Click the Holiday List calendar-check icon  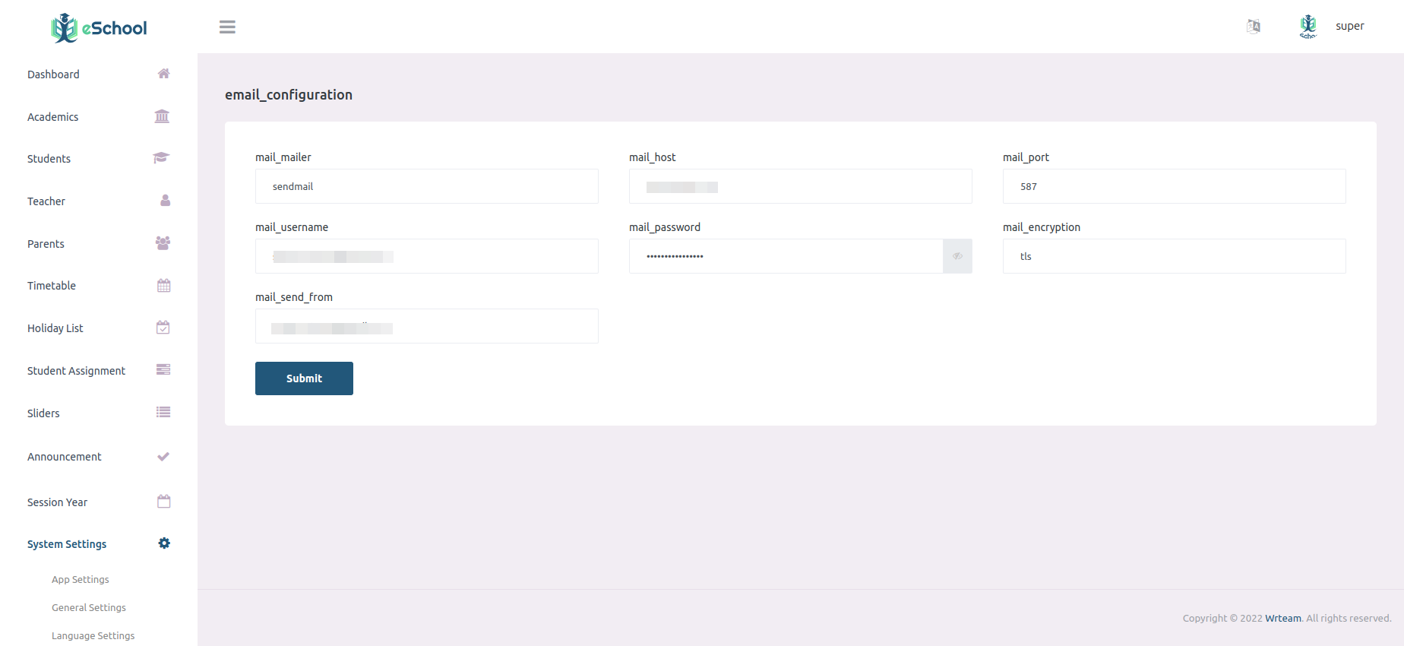163,328
